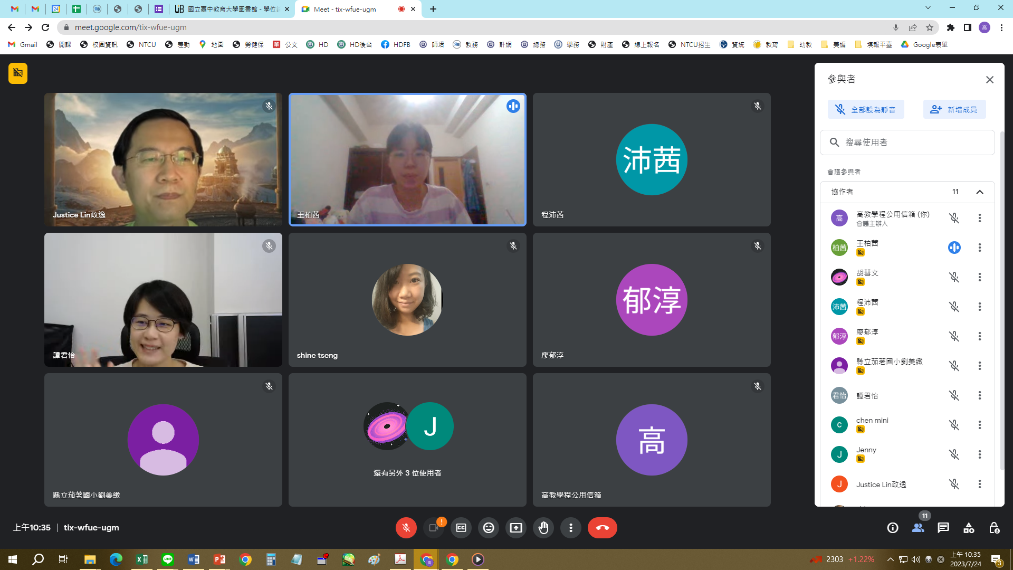
Task: Open the bottom bar more options menu
Action: click(570, 528)
